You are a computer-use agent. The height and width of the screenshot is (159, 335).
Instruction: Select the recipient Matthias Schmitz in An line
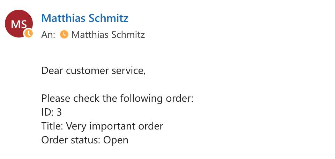pyautogui.click(x=108, y=35)
